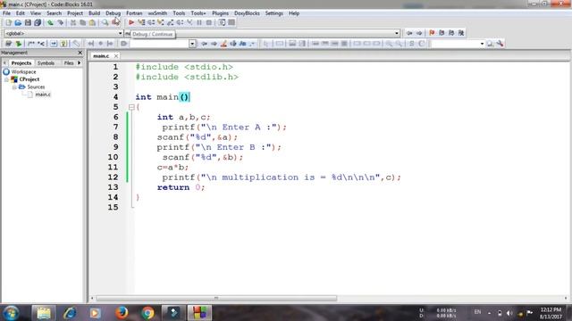Collapse the Sources folder node
Viewport: 572px width, 321px height.
click(14, 87)
